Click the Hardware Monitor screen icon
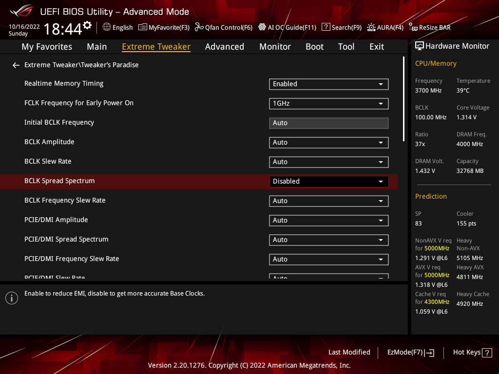Viewport: 499px width, 374px height. pyautogui.click(x=420, y=46)
